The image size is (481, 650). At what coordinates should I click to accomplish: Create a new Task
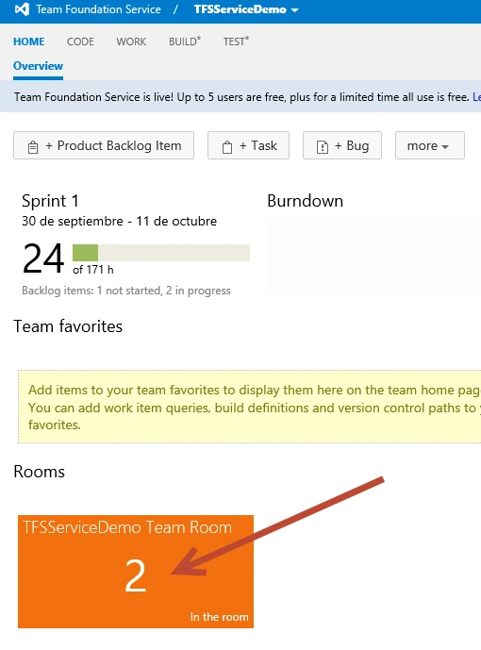point(248,145)
